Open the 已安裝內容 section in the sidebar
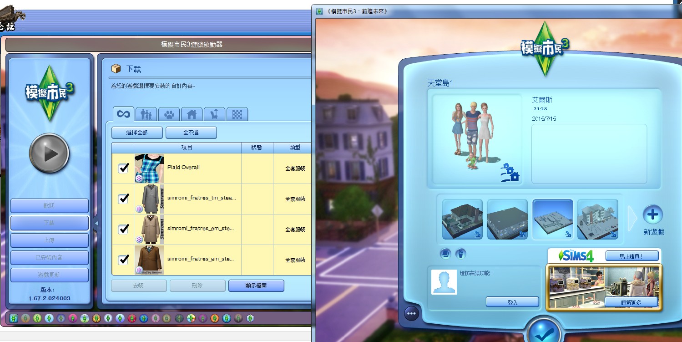The height and width of the screenshot is (342, 682). click(49, 258)
